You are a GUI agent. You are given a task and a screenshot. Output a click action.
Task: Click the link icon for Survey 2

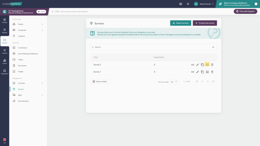click(x=192, y=65)
